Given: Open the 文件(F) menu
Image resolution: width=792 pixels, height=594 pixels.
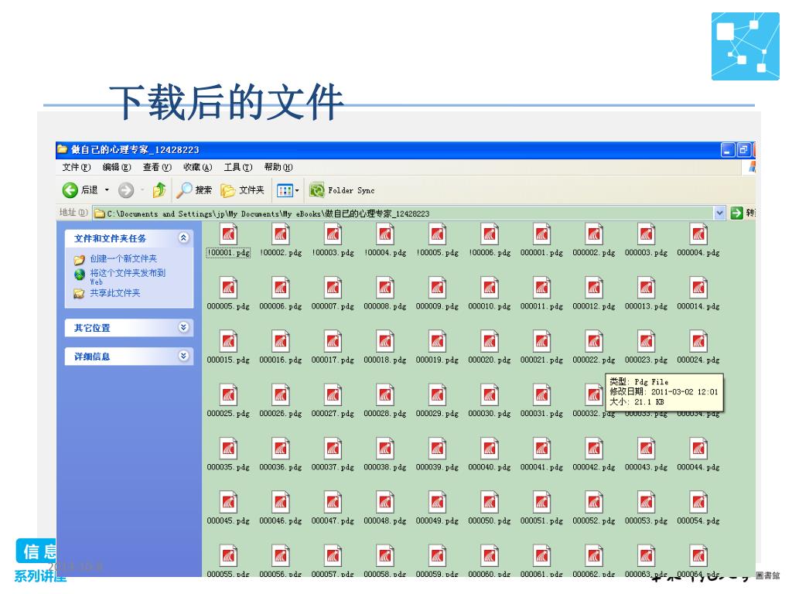Looking at the screenshot, I should tap(77, 167).
